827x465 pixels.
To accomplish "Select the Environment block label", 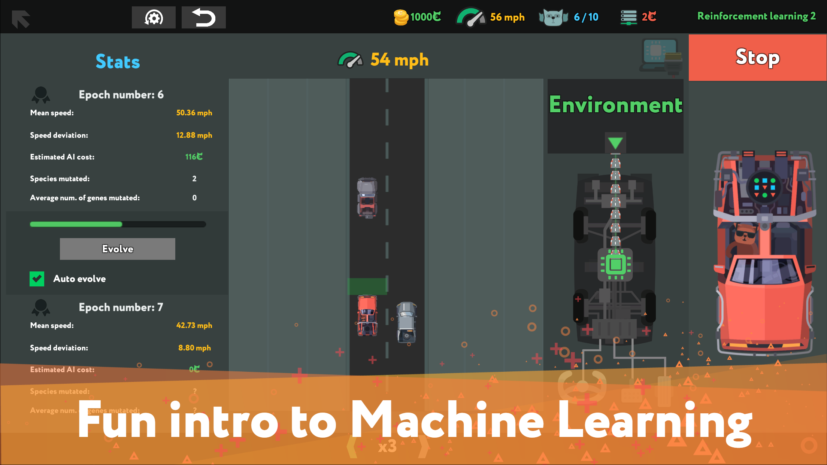I will click(615, 105).
